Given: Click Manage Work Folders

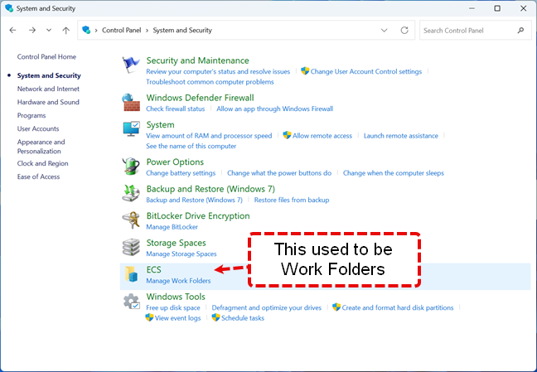Looking at the screenshot, I should [178, 281].
